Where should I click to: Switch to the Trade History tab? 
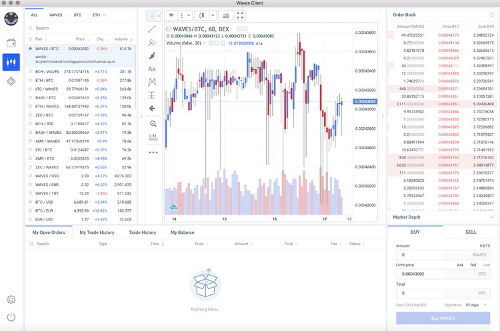pos(142,232)
